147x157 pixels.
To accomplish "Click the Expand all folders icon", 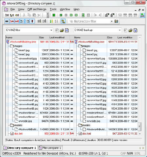I will click(39, 21).
